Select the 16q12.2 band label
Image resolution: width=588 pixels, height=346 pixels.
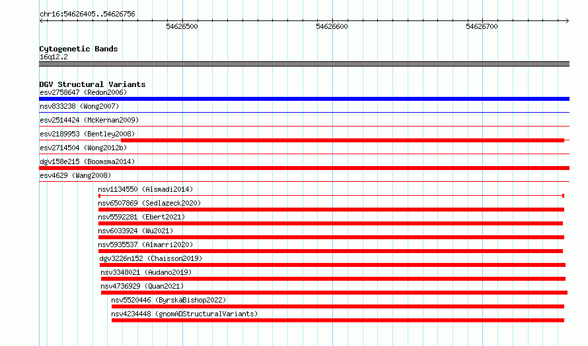pos(54,57)
